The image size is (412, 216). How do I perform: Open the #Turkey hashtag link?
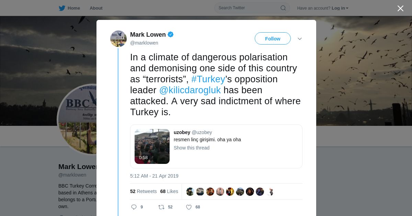point(208,79)
